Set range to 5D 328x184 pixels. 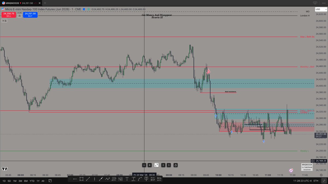click(x=9, y=181)
